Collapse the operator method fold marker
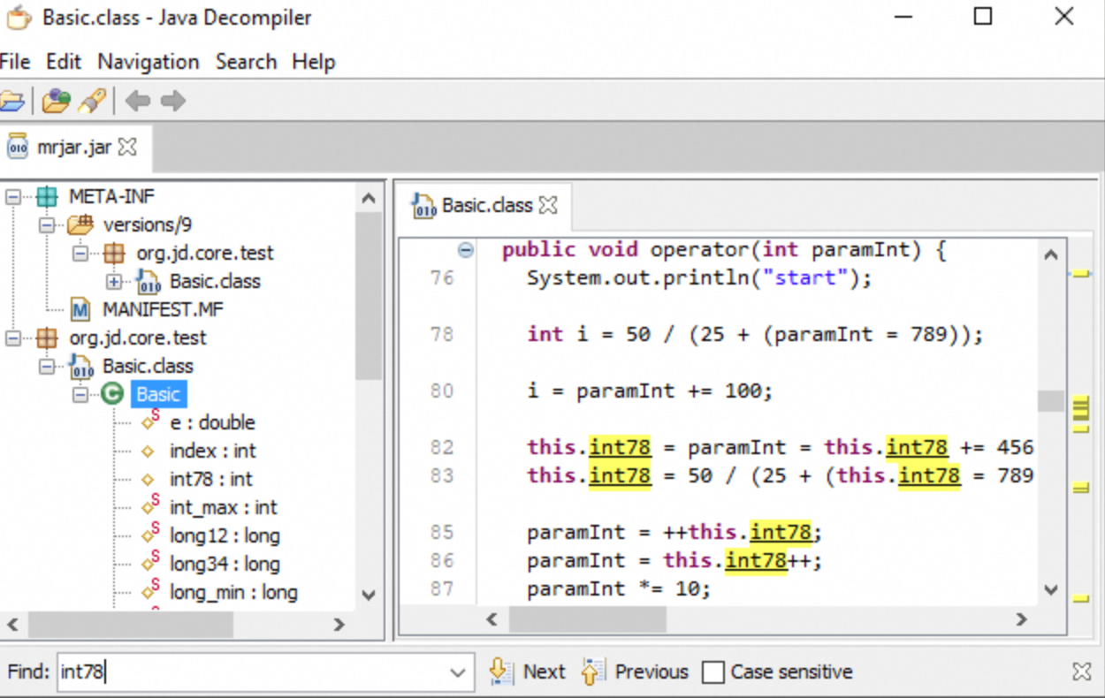 click(466, 250)
